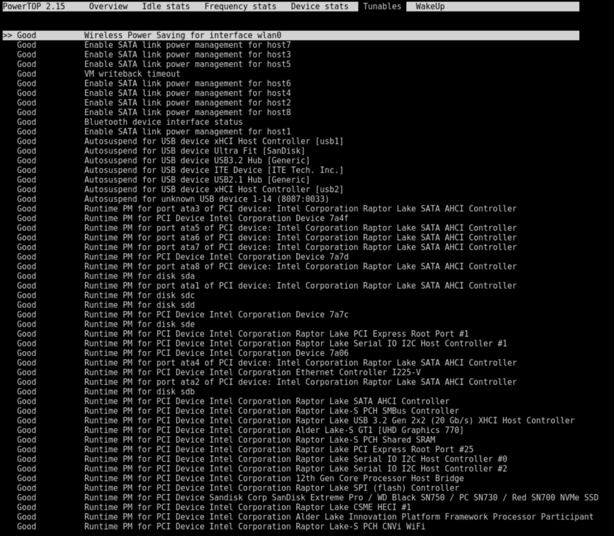Select Runtime PM for disk sde
This screenshot has width=614, height=536.
point(106,324)
